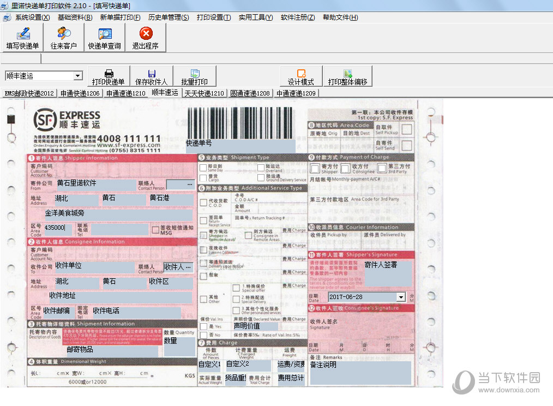Image resolution: width=553 pixels, height=406 pixels.
Task: Open the 新单据打印(F) menu
Action: [120, 17]
